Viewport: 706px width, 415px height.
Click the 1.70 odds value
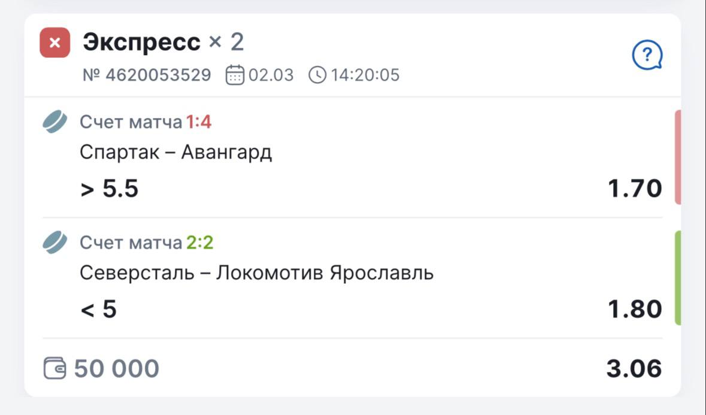(x=635, y=189)
